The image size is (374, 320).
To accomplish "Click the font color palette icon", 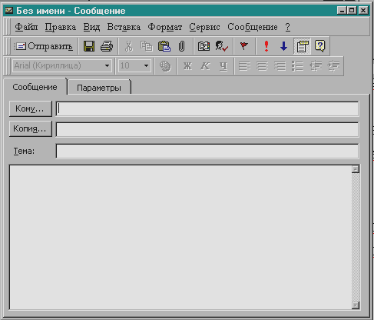I will tap(165, 66).
